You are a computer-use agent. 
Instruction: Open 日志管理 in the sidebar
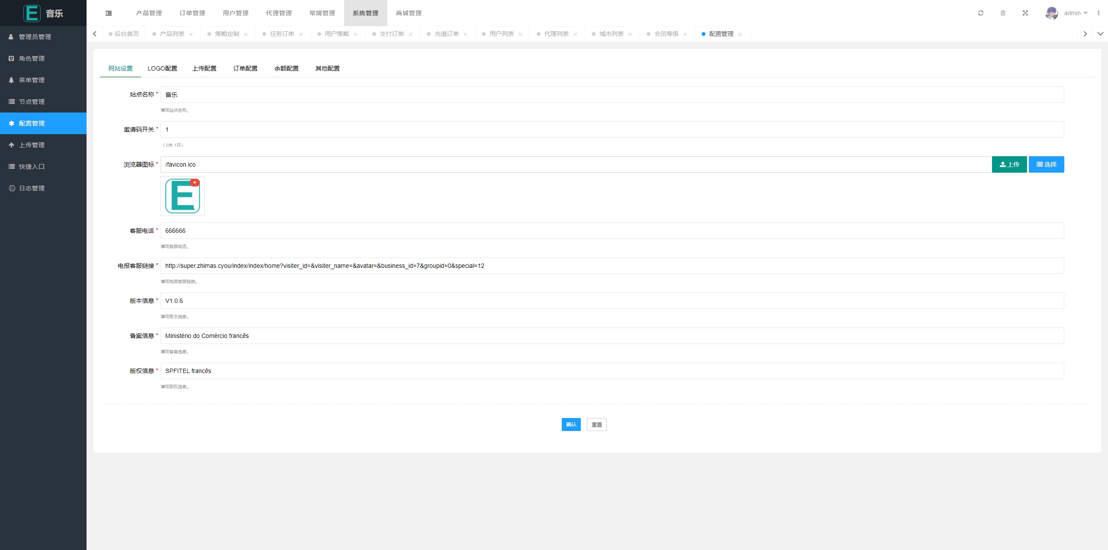32,188
